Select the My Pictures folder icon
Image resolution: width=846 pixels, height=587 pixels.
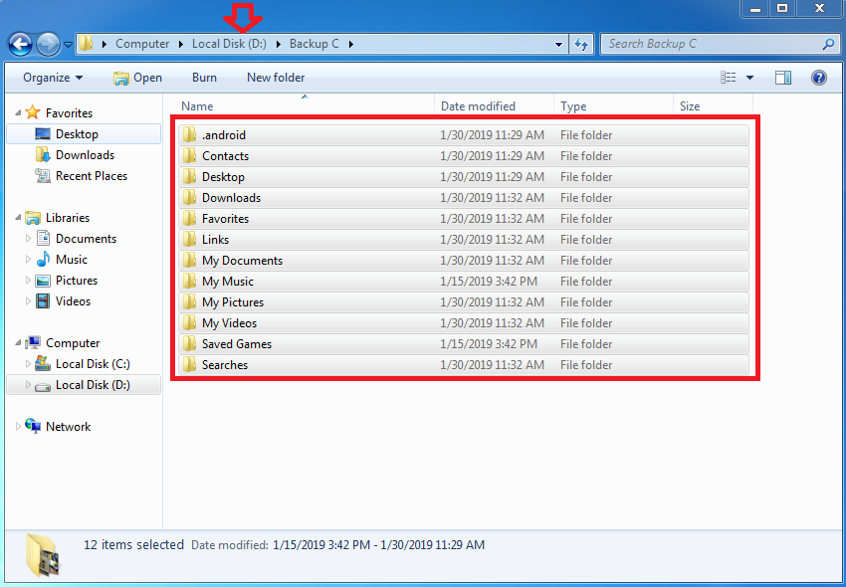[x=189, y=302]
